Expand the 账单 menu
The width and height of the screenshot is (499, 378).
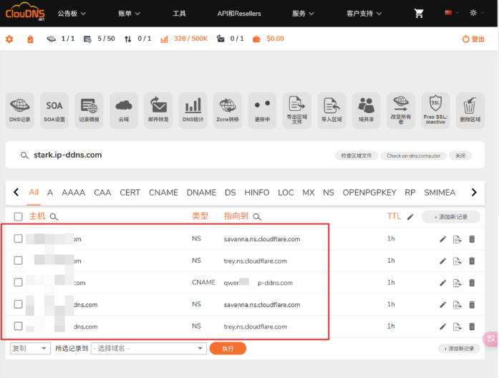pyautogui.click(x=129, y=14)
